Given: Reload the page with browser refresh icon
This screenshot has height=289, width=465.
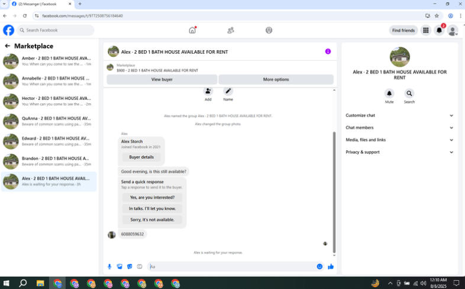Looking at the screenshot, I should (25, 16).
